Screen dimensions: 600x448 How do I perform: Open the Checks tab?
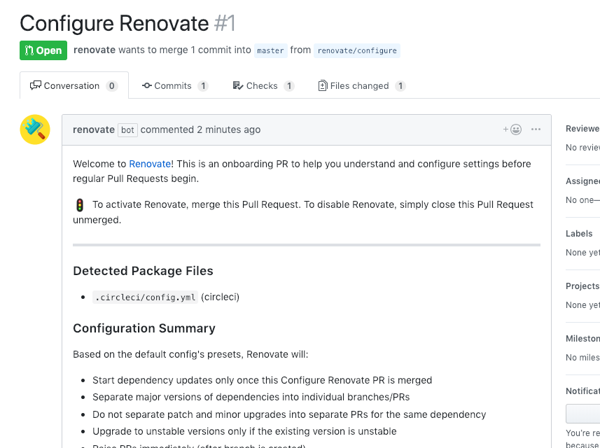click(263, 85)
